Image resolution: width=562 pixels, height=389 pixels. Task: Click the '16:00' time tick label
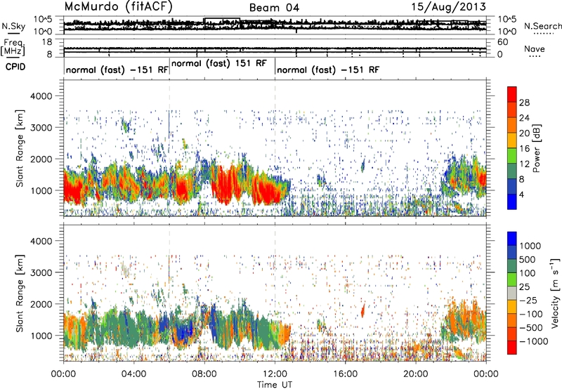click(x=345, y=374)
